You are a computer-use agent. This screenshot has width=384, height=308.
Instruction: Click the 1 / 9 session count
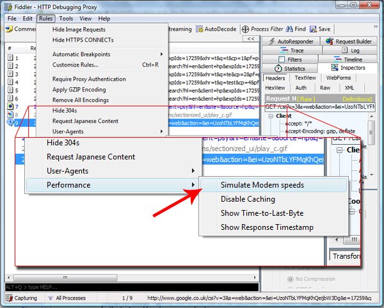click(x=127, y=298)
